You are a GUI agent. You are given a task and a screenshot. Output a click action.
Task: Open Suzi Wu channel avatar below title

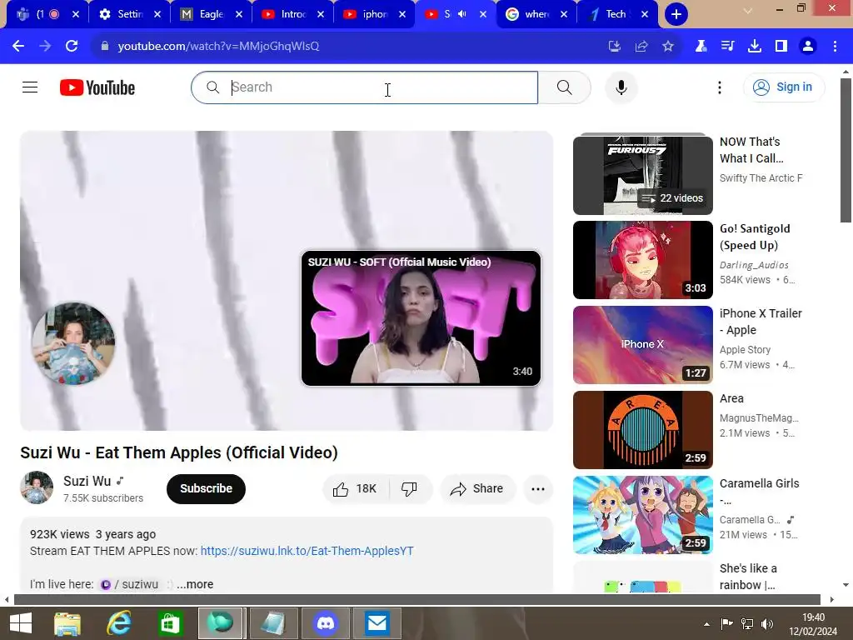click(37, 487)
